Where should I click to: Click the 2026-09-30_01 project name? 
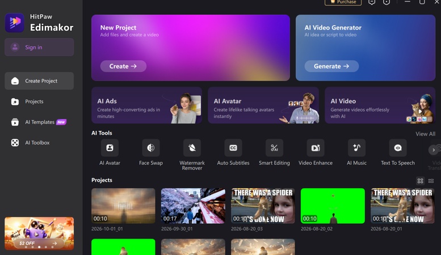[177, 229]
